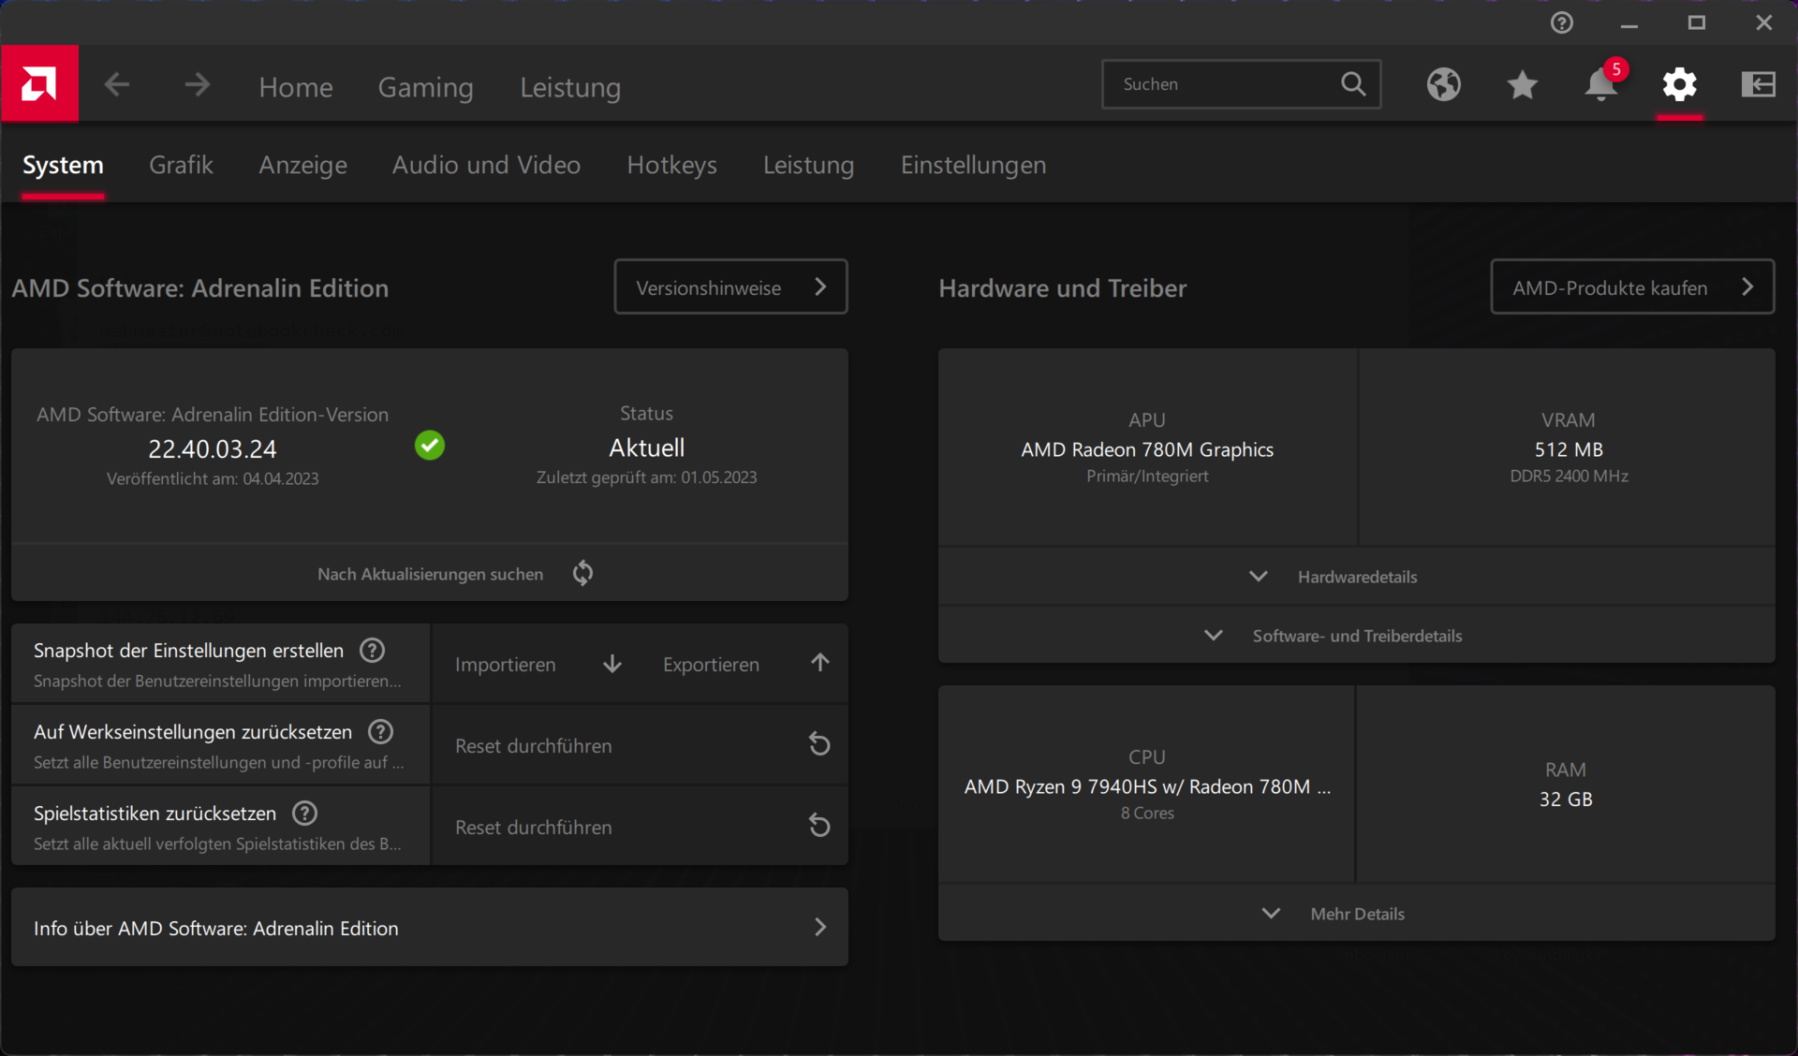Image resolution: width=1798 pixels, height=1056 pixels.
Task: Open Info über AMD Software: Adrenalin Edition
Action: click(429, 928)
